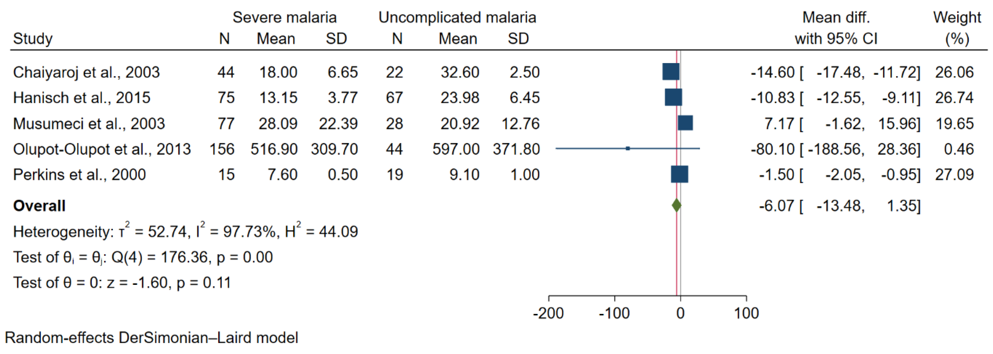Click the Olupot-Olupot et al., 2013 study label
The image size is (993, 354).
point(102,149)
